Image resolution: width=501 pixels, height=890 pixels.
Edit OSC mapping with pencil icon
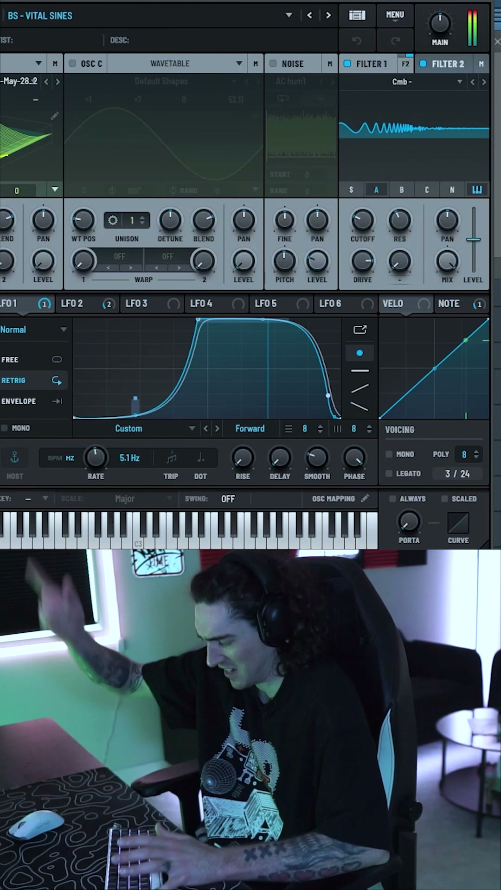coord(365,498)
